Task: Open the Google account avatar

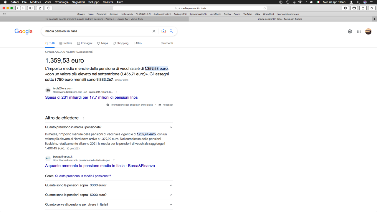Action: tap(368, 32)
